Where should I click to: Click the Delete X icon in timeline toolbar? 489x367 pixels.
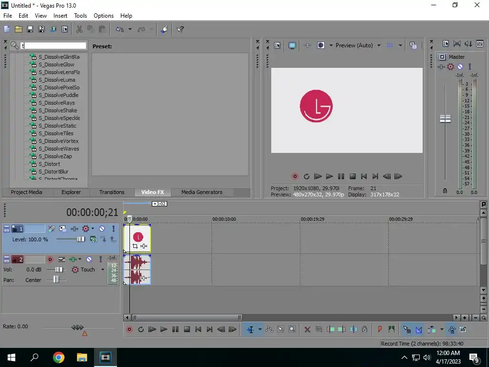(x=308, y=329)
